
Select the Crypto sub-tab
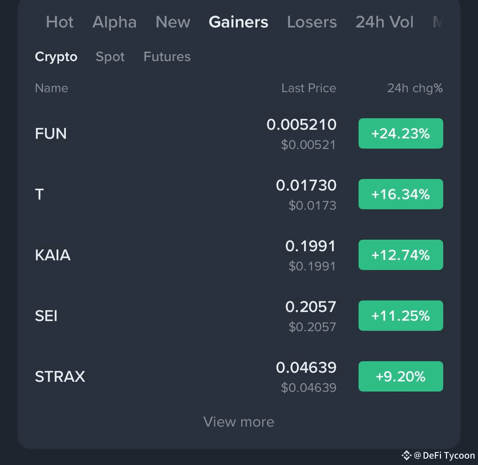tap(56, 57)
